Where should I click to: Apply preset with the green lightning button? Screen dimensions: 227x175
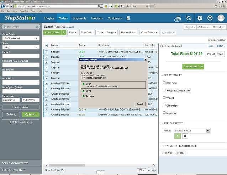coord(178,136)
